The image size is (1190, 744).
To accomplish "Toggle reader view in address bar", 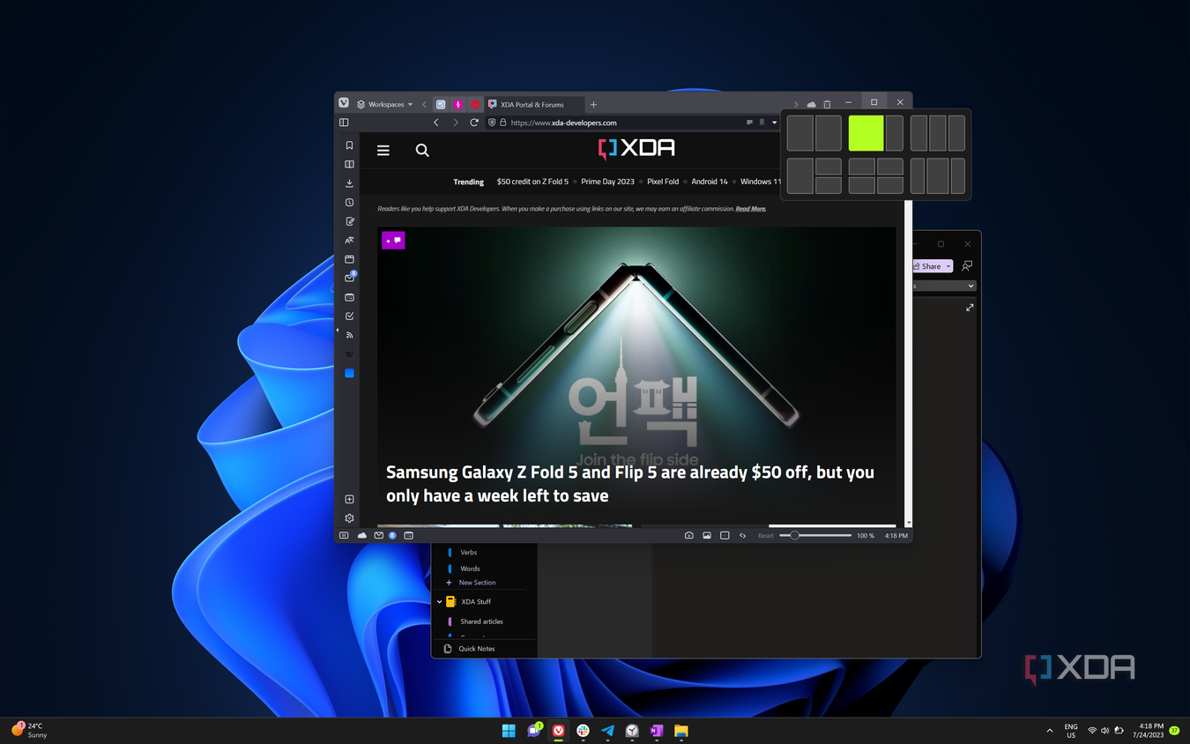I will coord(749,123).
